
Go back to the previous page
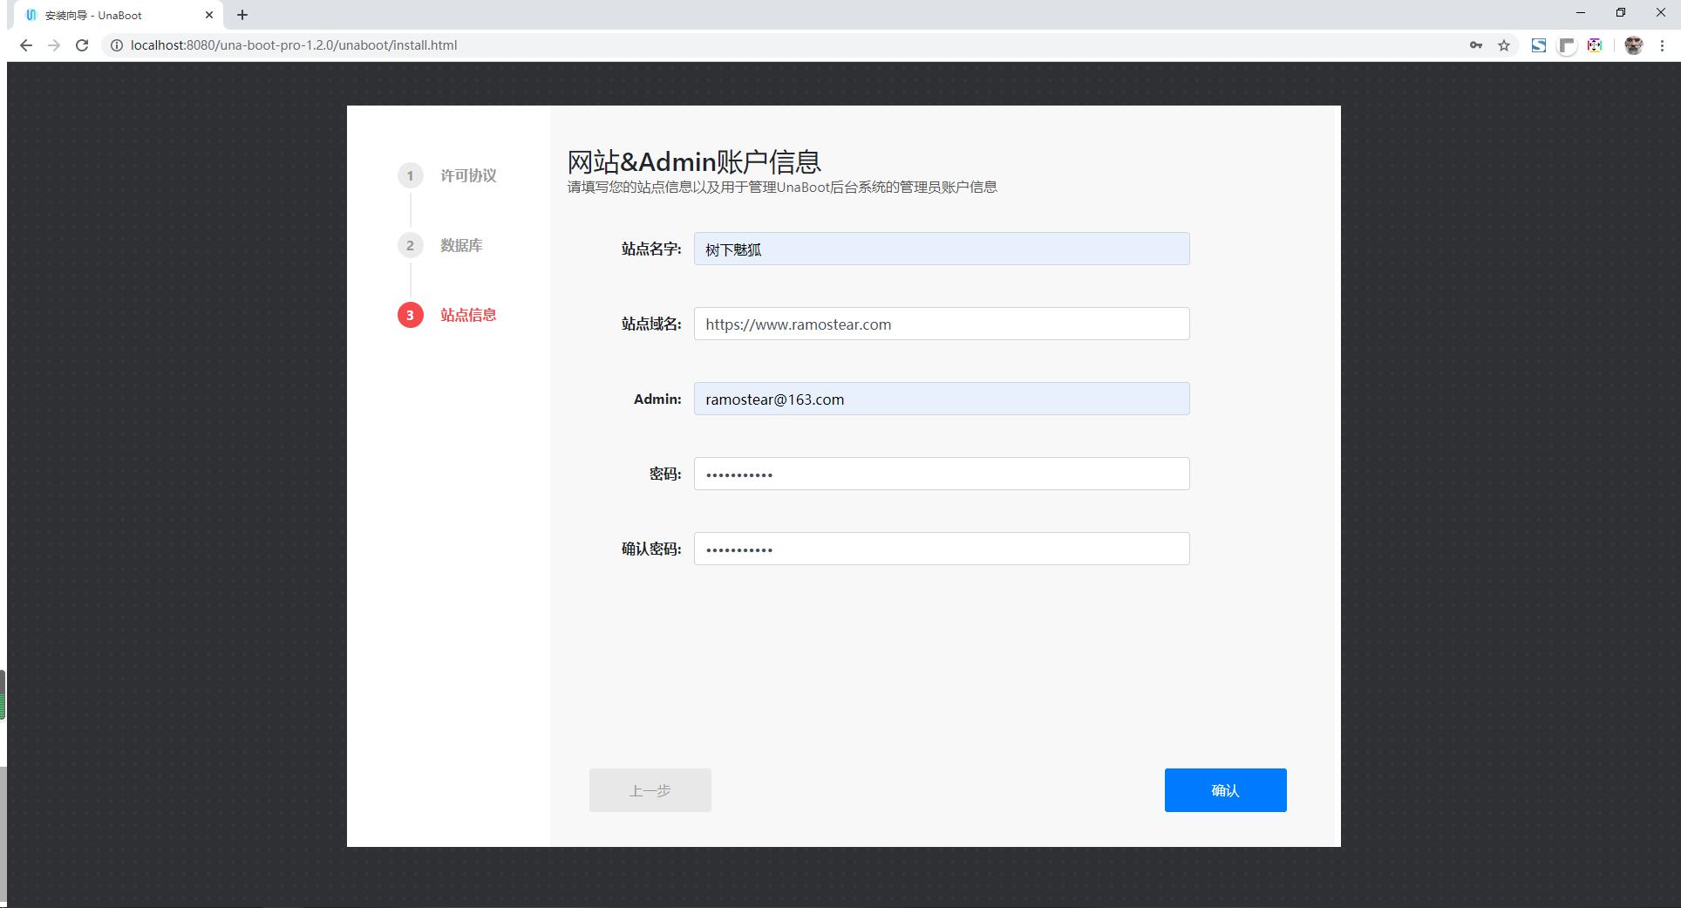(x=26, y=45)
